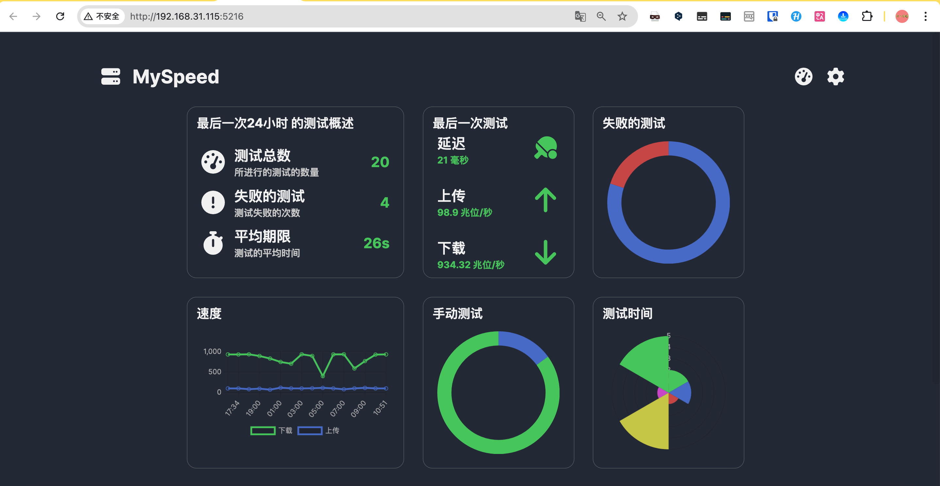Screen dimensions: 940x486
Task: Click the MySpeed title text
Action: (176, 77)
